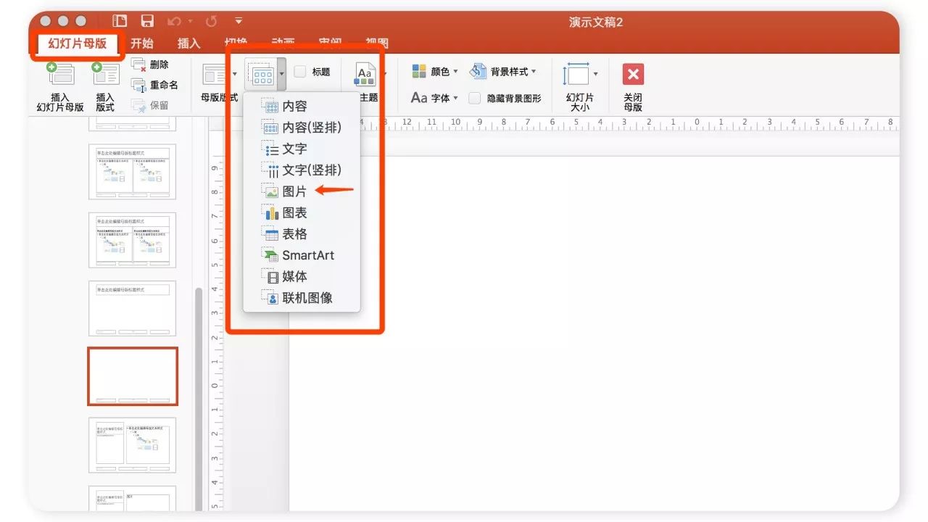Click the Delete layout icon

click(x=139, y=65)
